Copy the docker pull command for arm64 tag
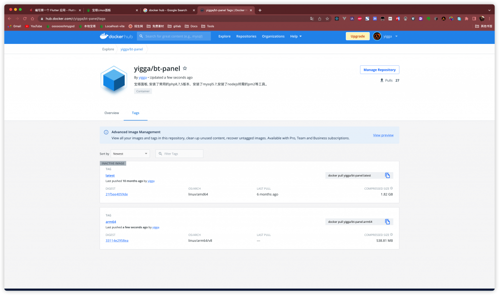This screenshot has width=499, height=295. coord(387,222)
